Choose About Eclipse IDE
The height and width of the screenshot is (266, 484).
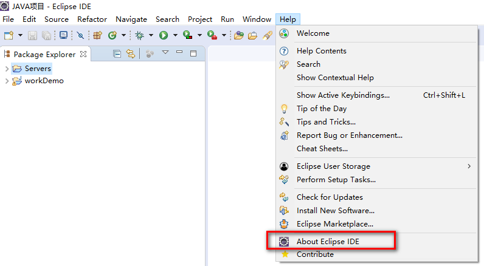pyautogui.click(x=376, y=241)
